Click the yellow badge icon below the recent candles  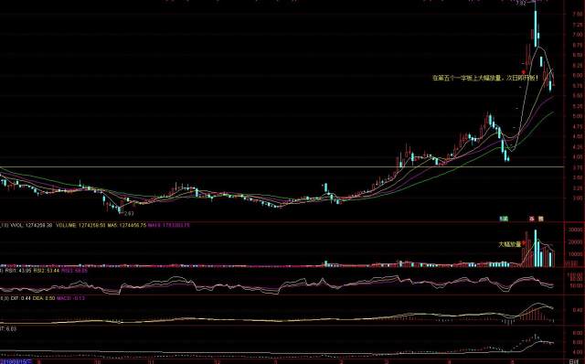tap(540, 219)
